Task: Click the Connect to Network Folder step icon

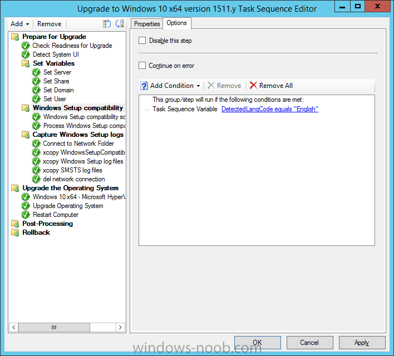Action: 36,144
